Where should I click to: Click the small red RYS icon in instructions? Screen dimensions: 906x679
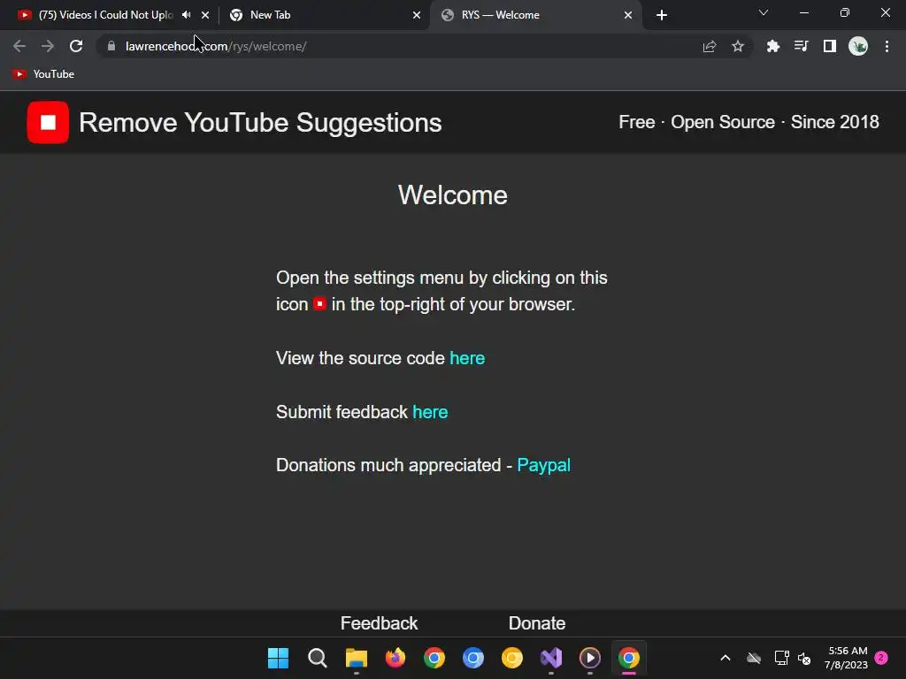[x=319, y=304]
